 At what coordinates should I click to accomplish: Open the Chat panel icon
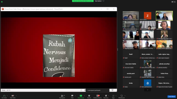click(72, 96)
